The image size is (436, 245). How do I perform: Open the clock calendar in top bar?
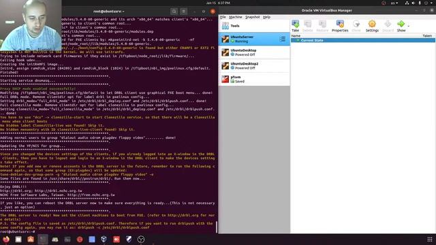click(218, 3)
